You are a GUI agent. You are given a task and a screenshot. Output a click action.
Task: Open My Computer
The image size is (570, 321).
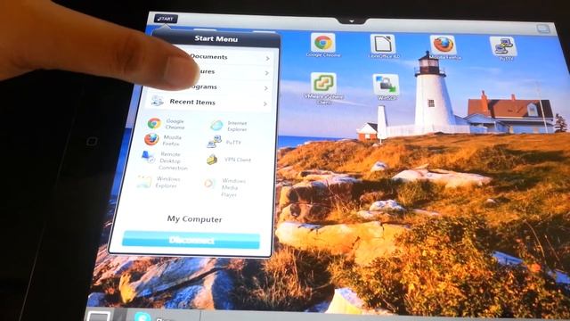pyautogui.click(x=194, y=219)
